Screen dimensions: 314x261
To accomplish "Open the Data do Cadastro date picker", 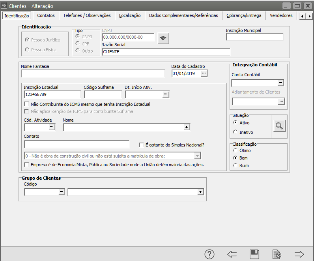I will (204, 73).
